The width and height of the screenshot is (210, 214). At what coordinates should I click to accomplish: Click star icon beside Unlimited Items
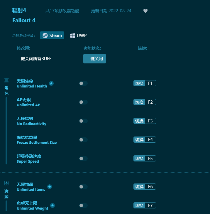50,187
